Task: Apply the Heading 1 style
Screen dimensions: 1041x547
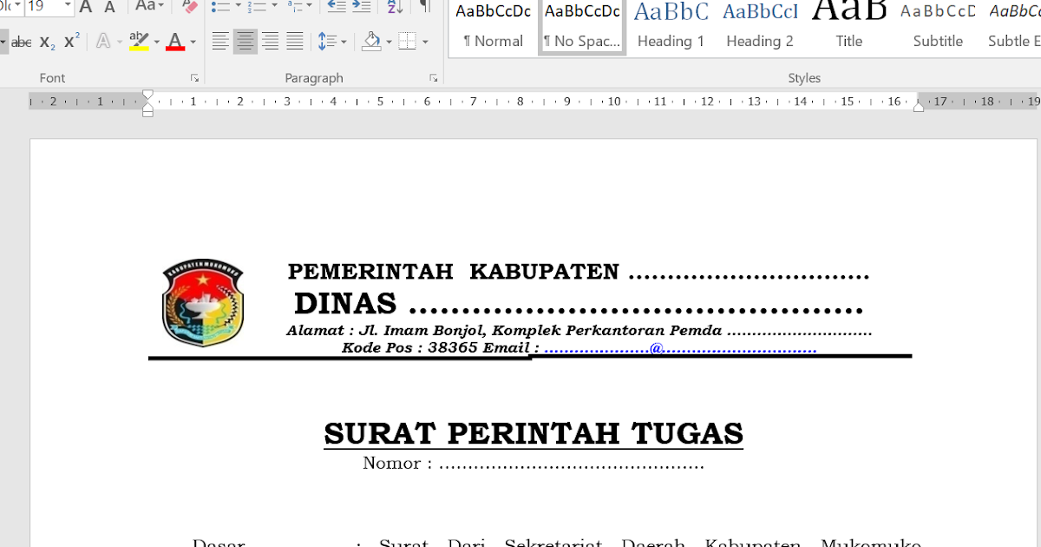Action: (x=670, y=26)
